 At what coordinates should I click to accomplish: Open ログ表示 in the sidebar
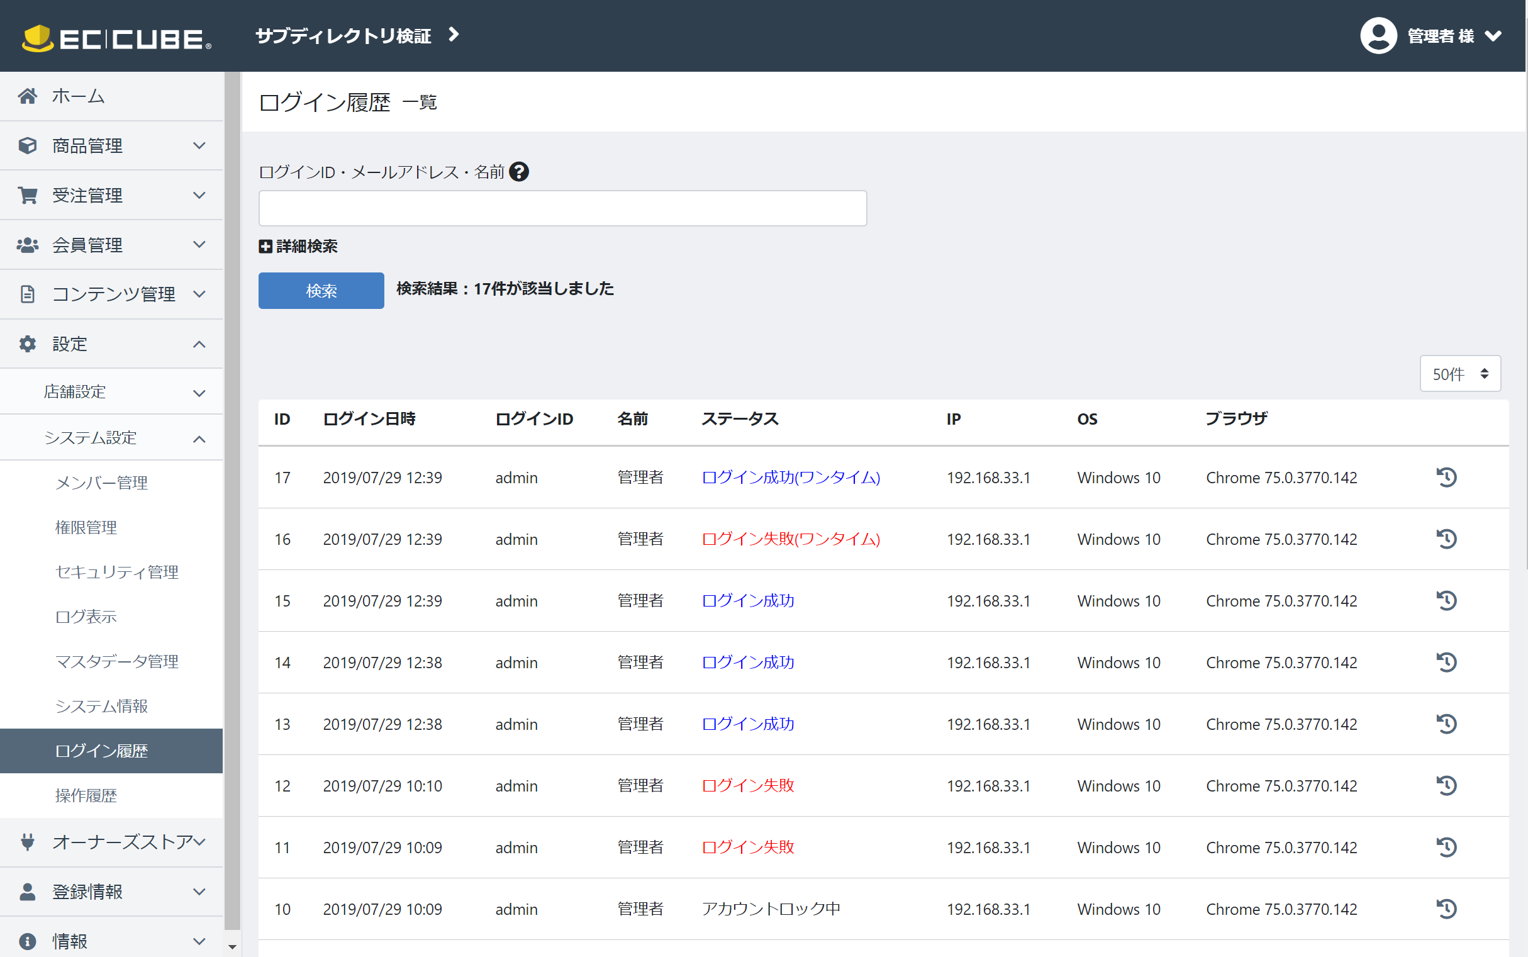pyautogui.click(x=86, y=617)
